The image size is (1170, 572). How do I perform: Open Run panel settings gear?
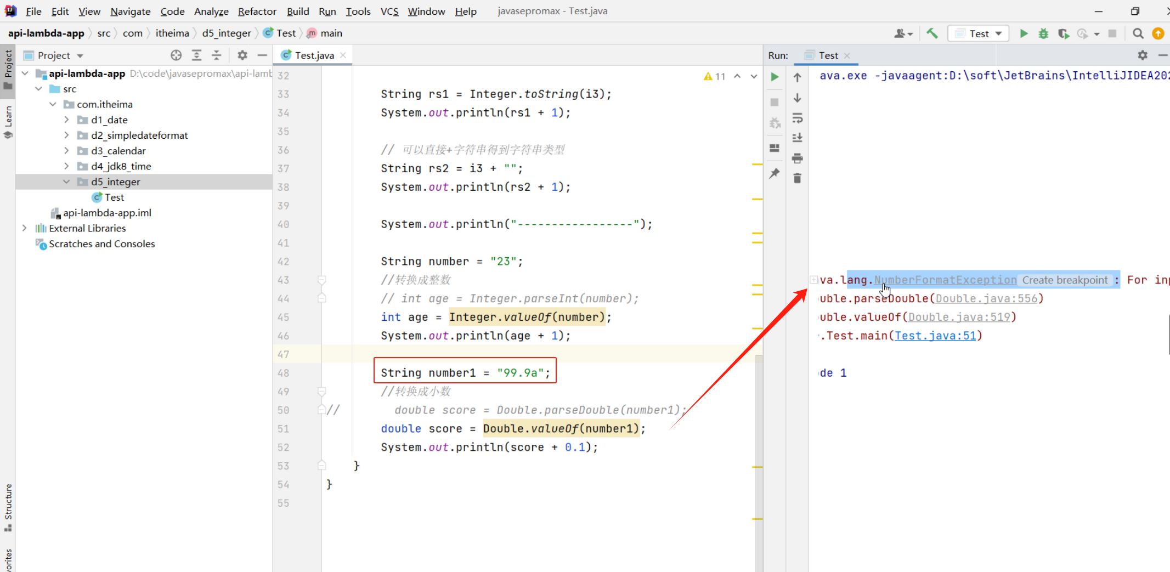click(1143, 55)
